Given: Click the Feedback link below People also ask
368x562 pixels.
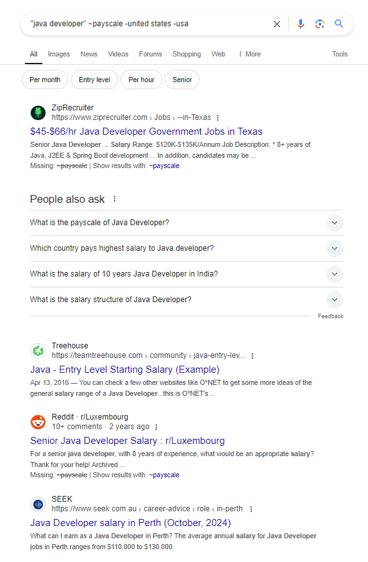Looking at the screenshot, I should click(330, 316).
